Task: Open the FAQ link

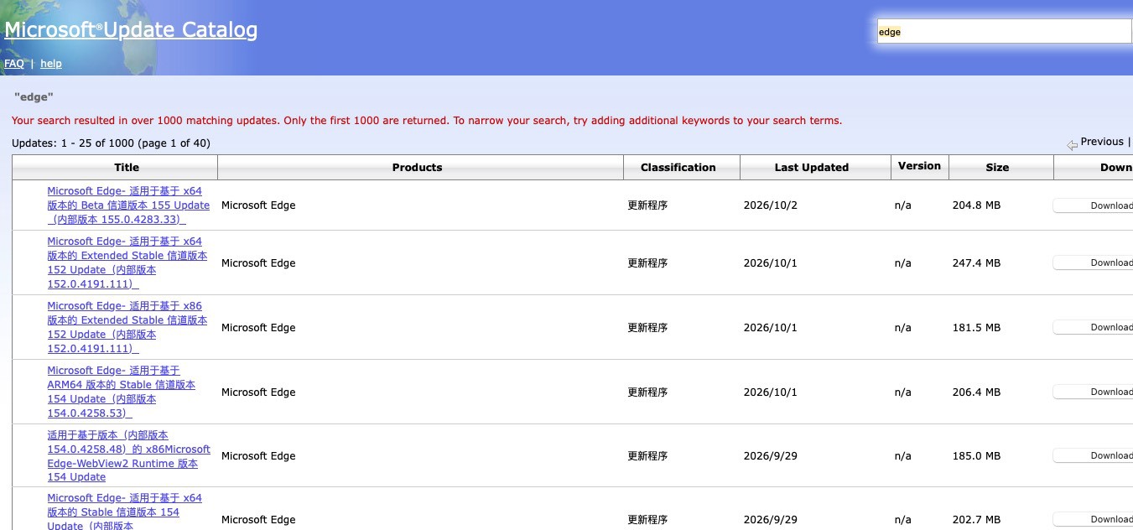Action: (14, 64)
